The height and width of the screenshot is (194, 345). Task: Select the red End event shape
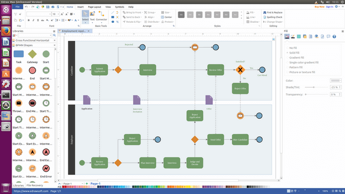32,70
